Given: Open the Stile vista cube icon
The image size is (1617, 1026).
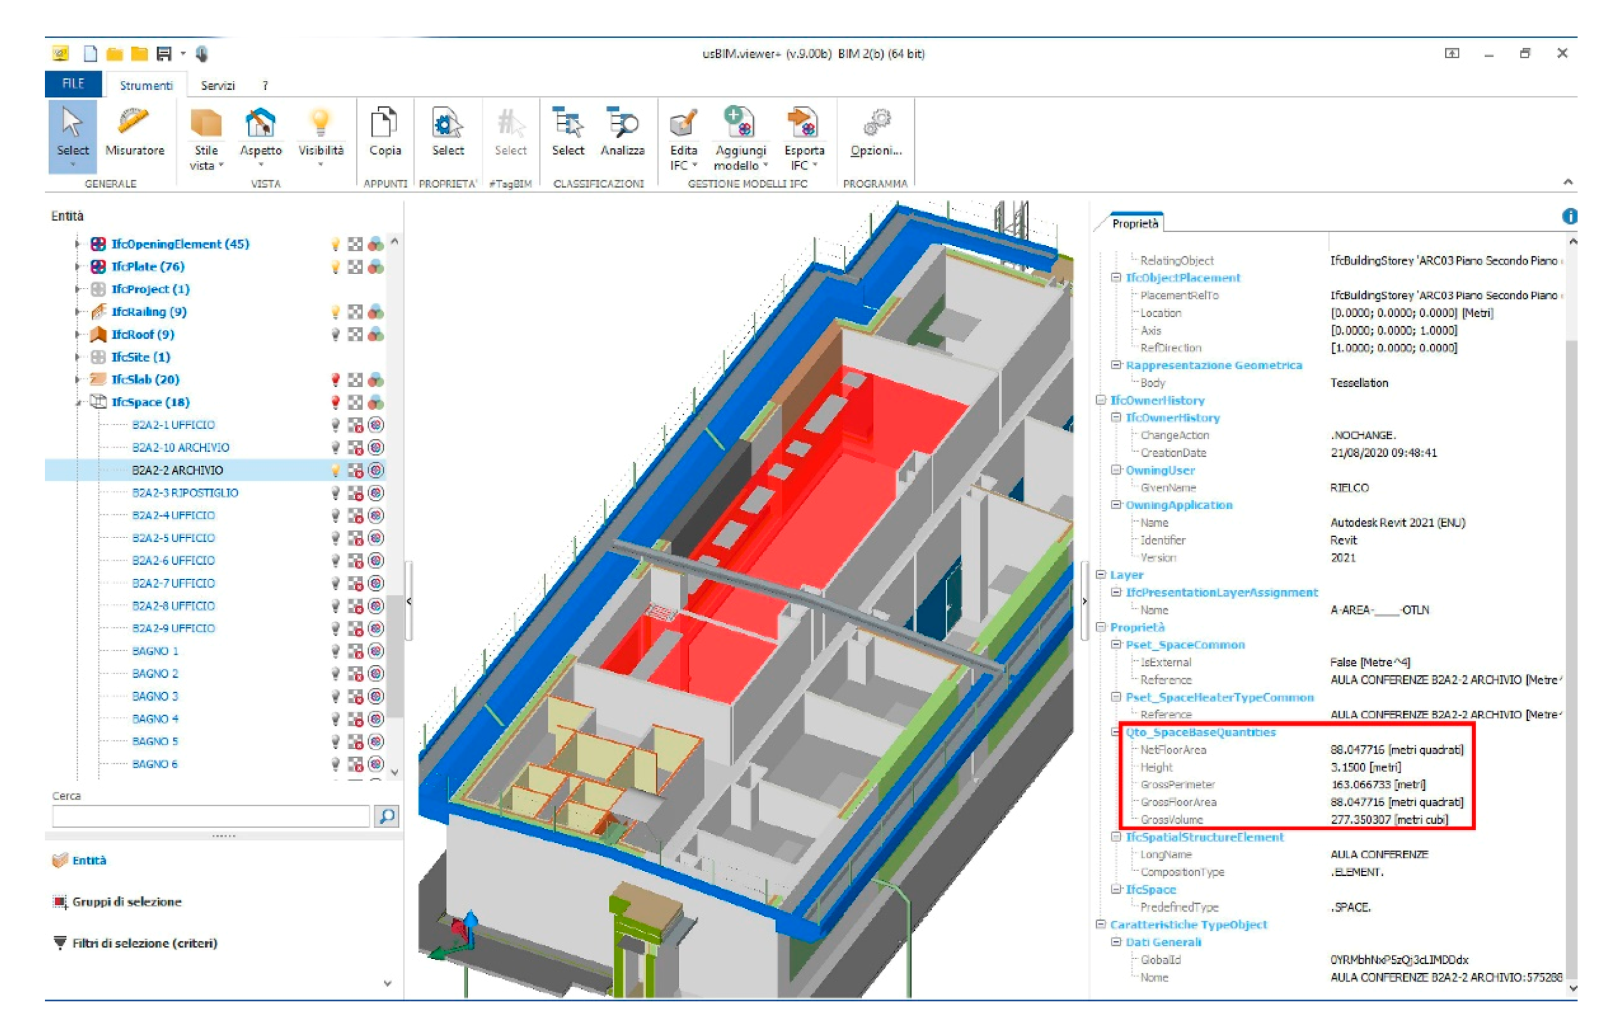Looking at the screenshot, I should click(x=205, y=123).
